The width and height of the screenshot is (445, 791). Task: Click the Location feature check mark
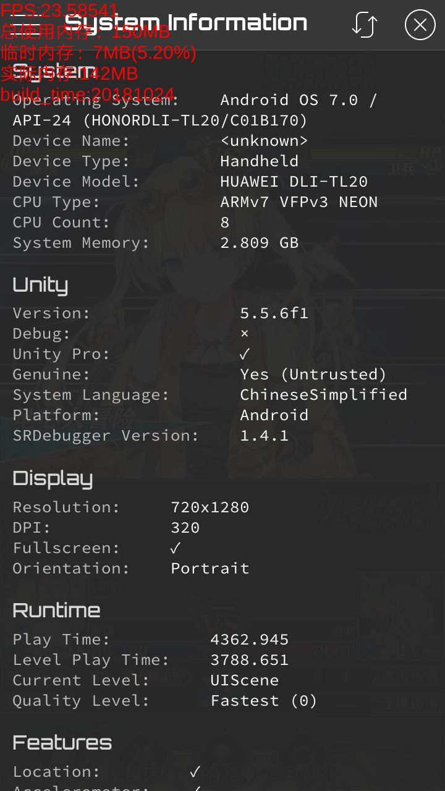point(195,771)
